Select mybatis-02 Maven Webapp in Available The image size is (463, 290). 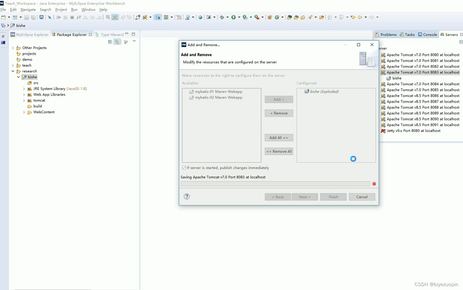(216, 97)
